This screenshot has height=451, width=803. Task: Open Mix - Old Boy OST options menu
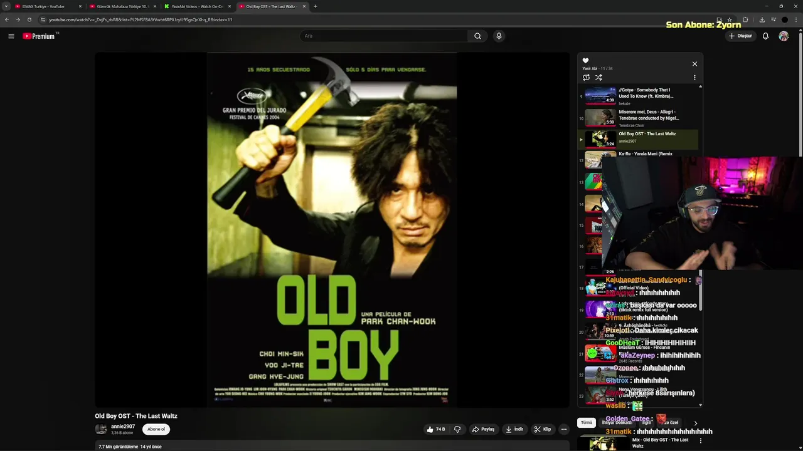701,440
